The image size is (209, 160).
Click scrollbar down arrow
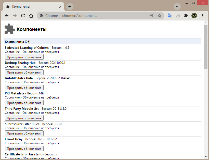click(206, 157)
